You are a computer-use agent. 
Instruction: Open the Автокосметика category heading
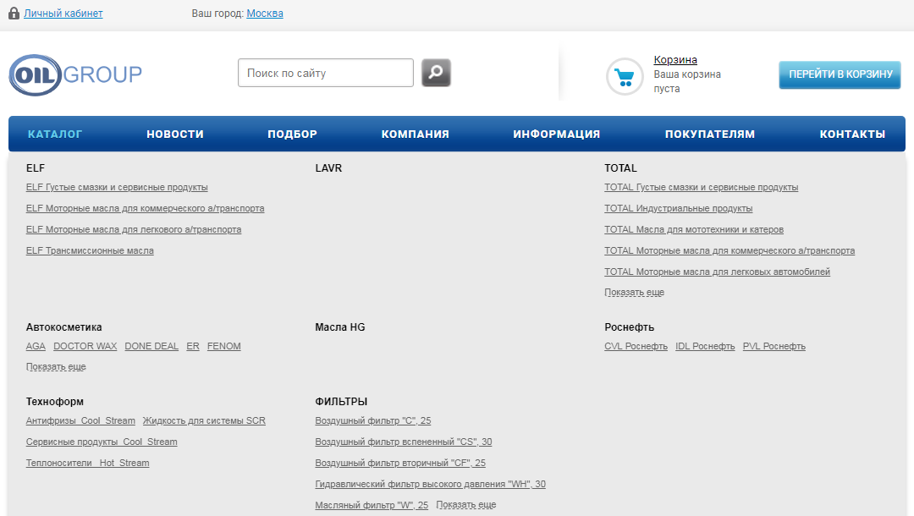pos(63,327)
